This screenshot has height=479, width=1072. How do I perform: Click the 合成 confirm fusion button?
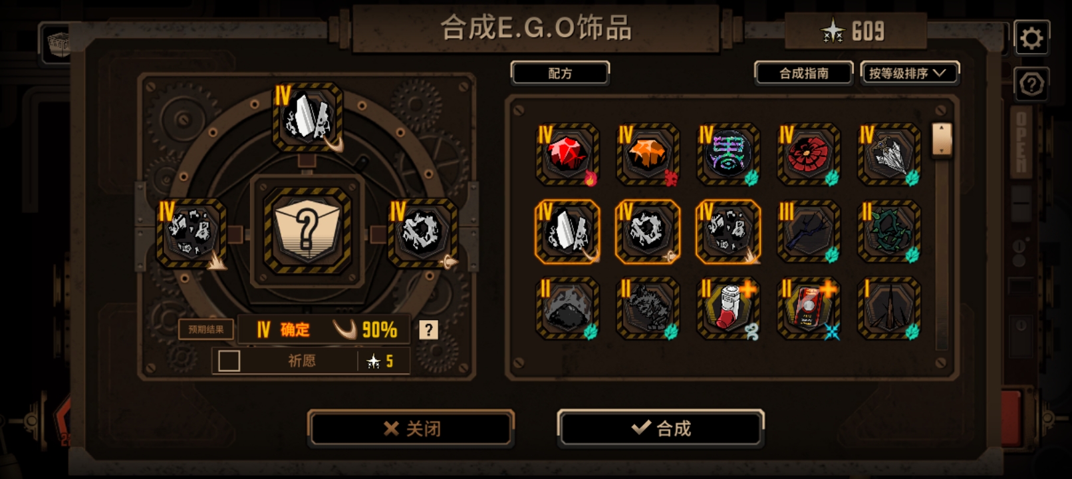pyautogui.click(x=660, y=428)
